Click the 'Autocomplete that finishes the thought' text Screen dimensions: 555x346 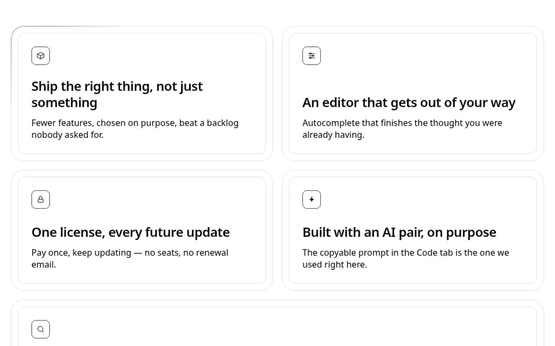(402, 129)
